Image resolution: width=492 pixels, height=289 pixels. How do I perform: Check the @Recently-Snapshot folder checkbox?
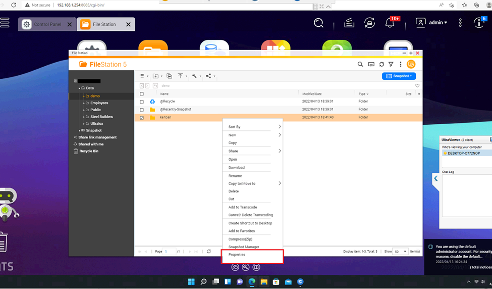pyautogui.click(x=142, y=110)
